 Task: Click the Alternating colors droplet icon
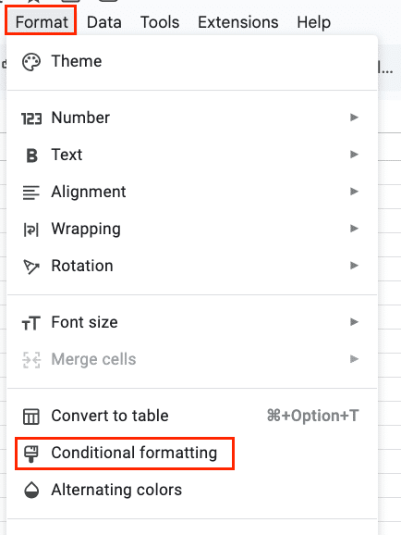tap(31, 491)
